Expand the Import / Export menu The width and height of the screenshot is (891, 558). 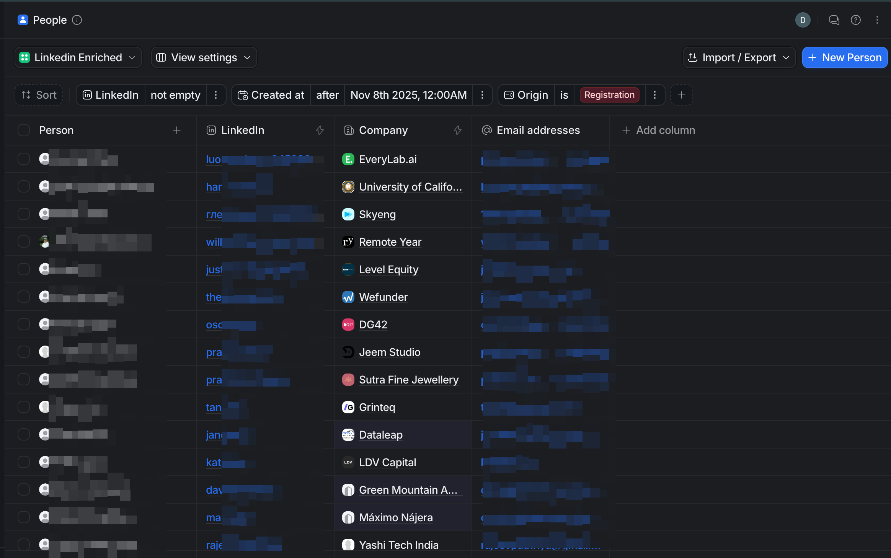tap(739, 57)
